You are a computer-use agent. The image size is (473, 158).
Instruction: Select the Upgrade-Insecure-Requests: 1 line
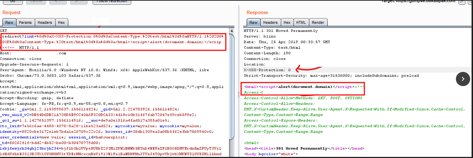tap(34, 64)
